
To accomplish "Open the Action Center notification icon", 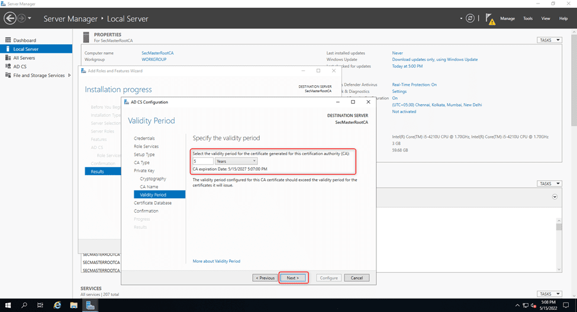I will tap(566, 305).
